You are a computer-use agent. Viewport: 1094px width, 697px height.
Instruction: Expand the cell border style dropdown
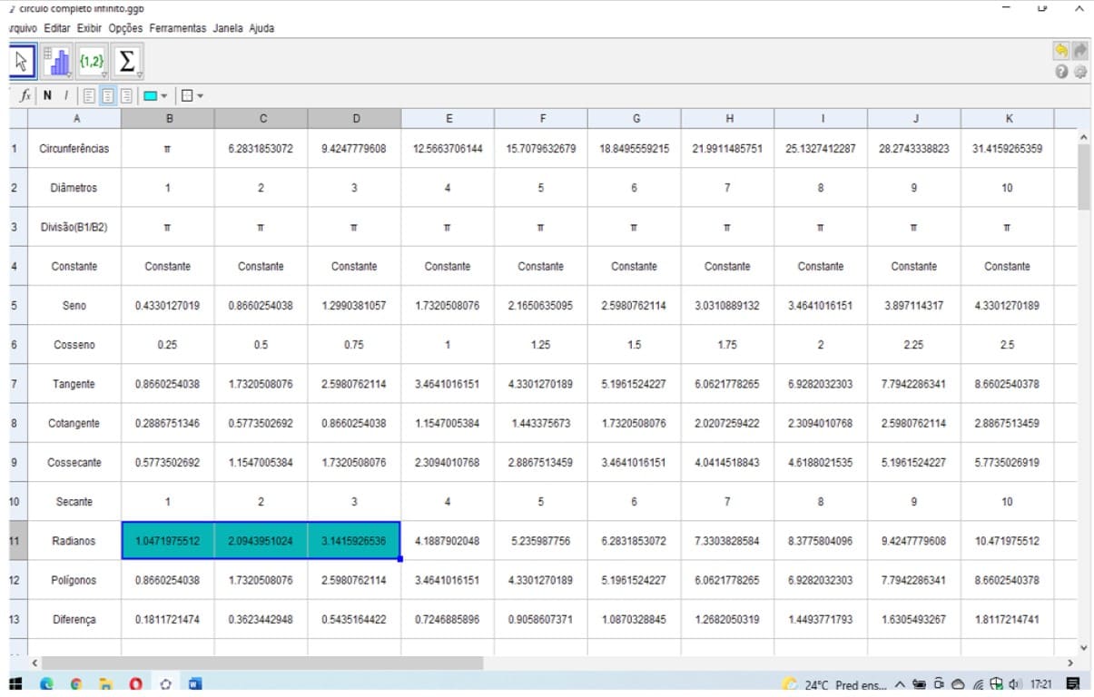200,95
